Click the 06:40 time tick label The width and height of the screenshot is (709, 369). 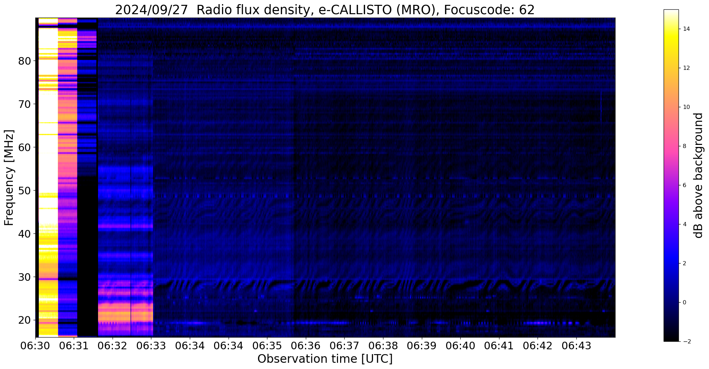(460, 345)
